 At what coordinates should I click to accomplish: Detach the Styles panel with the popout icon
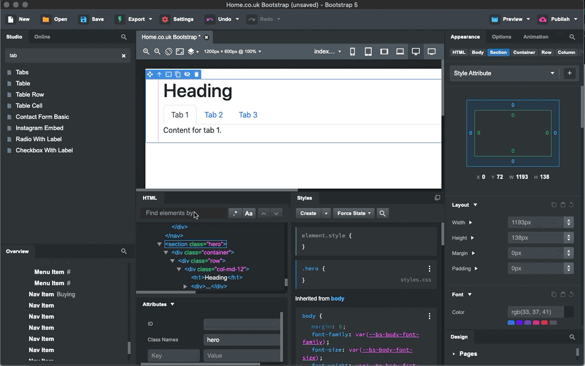coord(437,198)
